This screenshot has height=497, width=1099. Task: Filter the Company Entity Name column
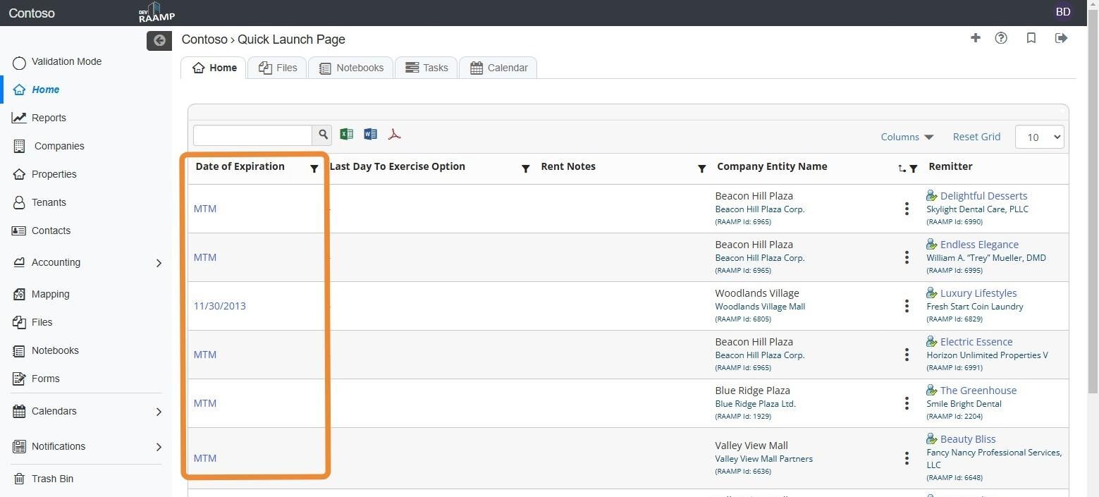[x=914, y=168]
